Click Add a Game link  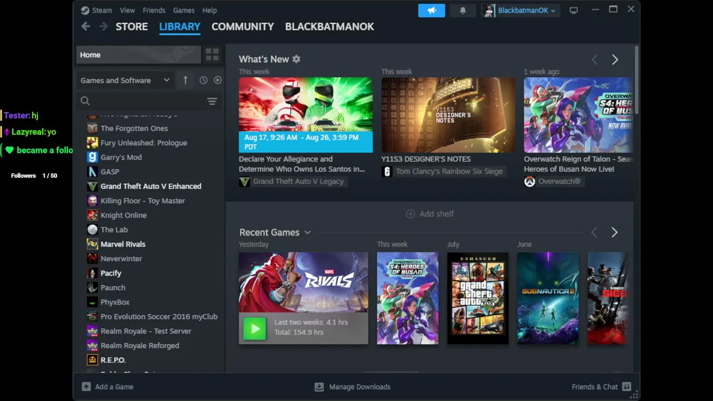(x=114, y=387)
